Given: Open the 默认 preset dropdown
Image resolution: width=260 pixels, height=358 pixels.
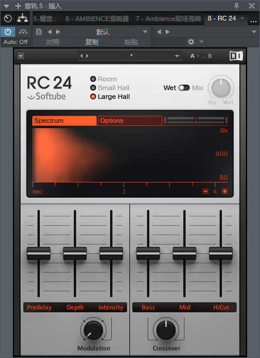Looking at the screenshot, I should pyautogui.click(x=106, y=32).
